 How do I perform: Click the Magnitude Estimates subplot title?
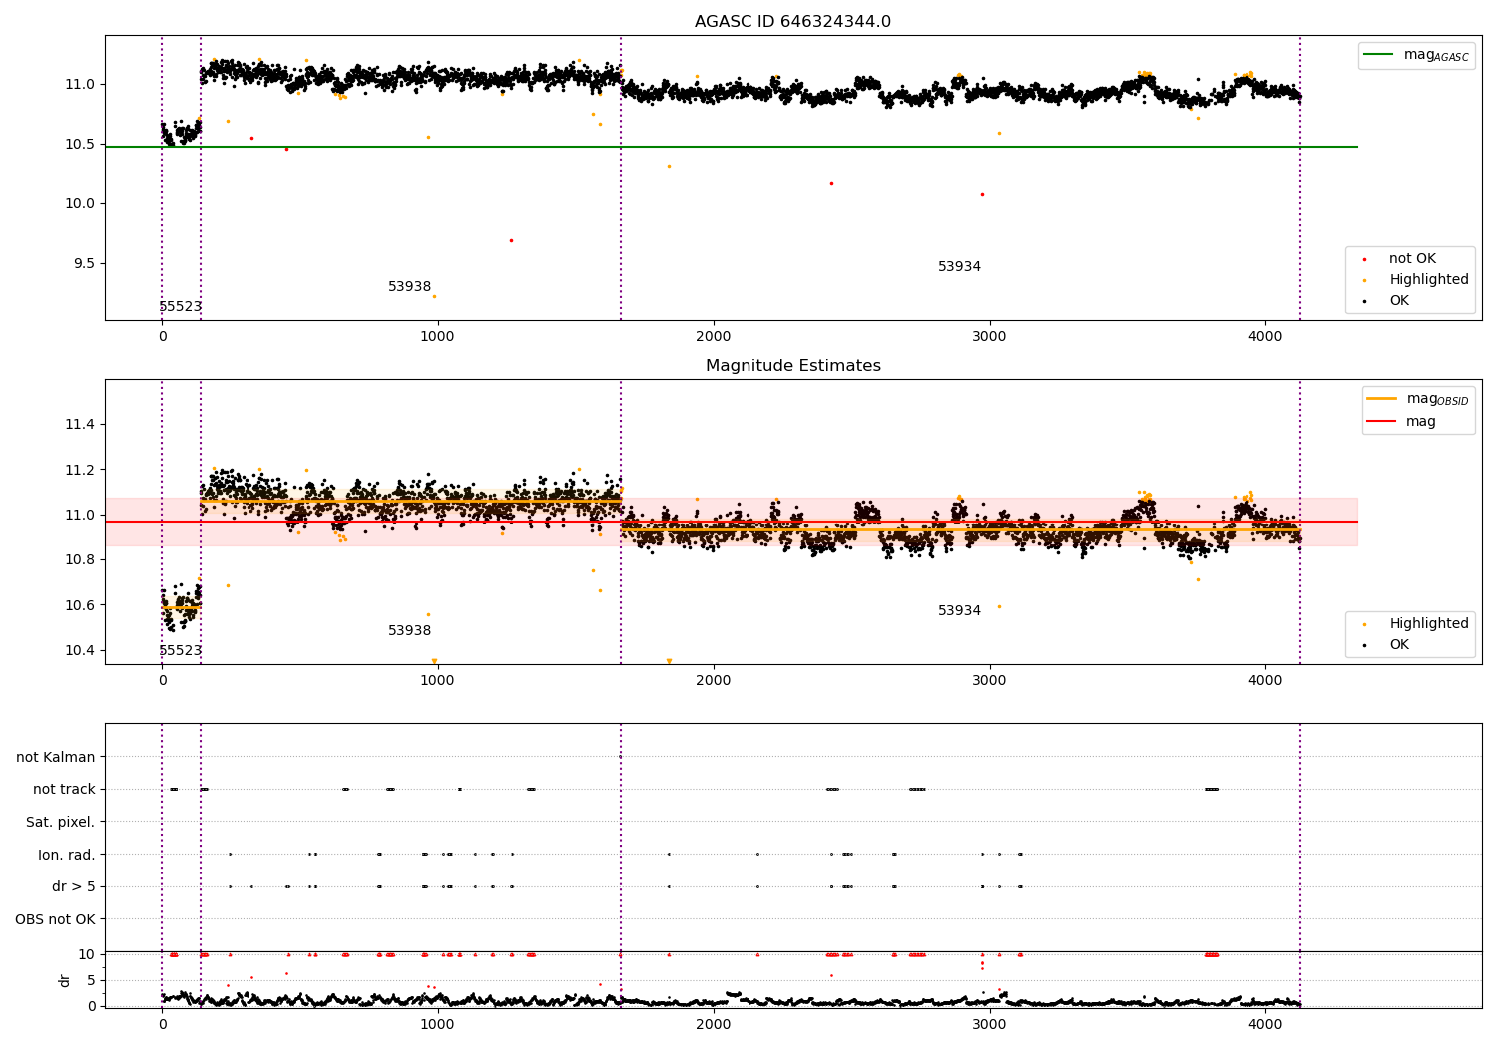tap(792, 366)
